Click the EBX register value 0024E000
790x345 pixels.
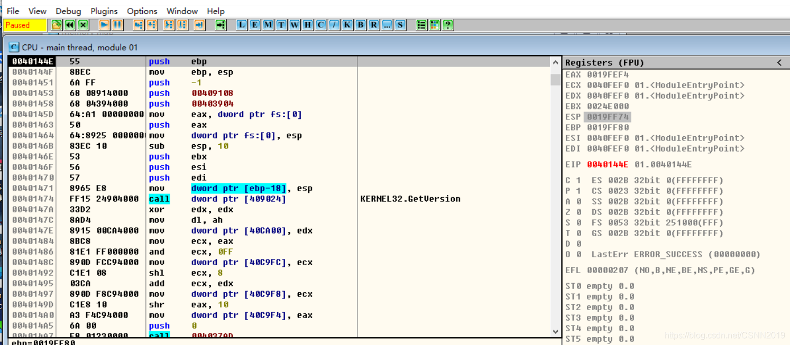(x=608, y=106)
